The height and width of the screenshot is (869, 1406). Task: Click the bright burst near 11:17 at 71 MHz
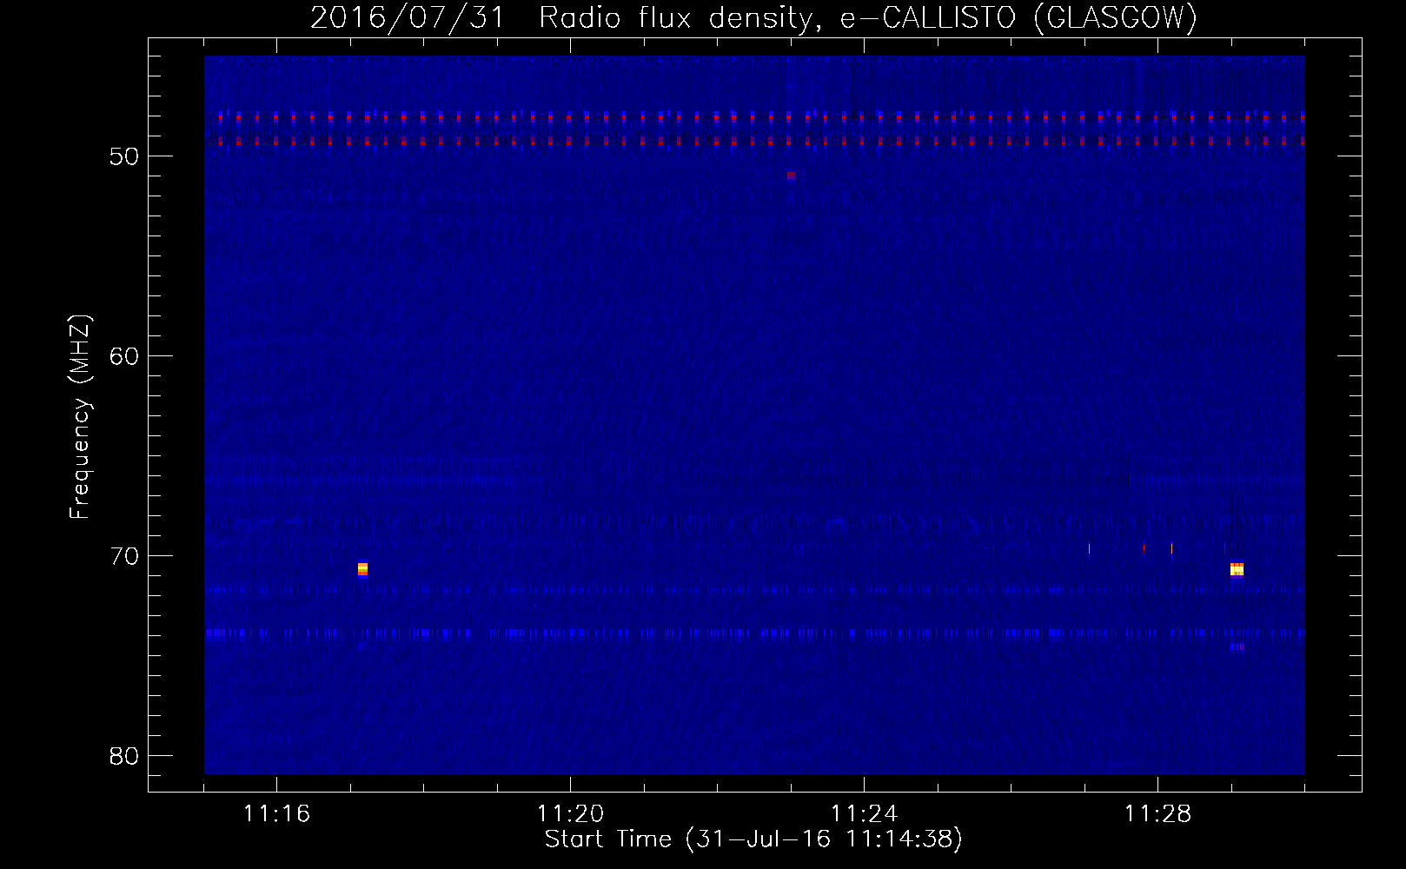(362, 569)
